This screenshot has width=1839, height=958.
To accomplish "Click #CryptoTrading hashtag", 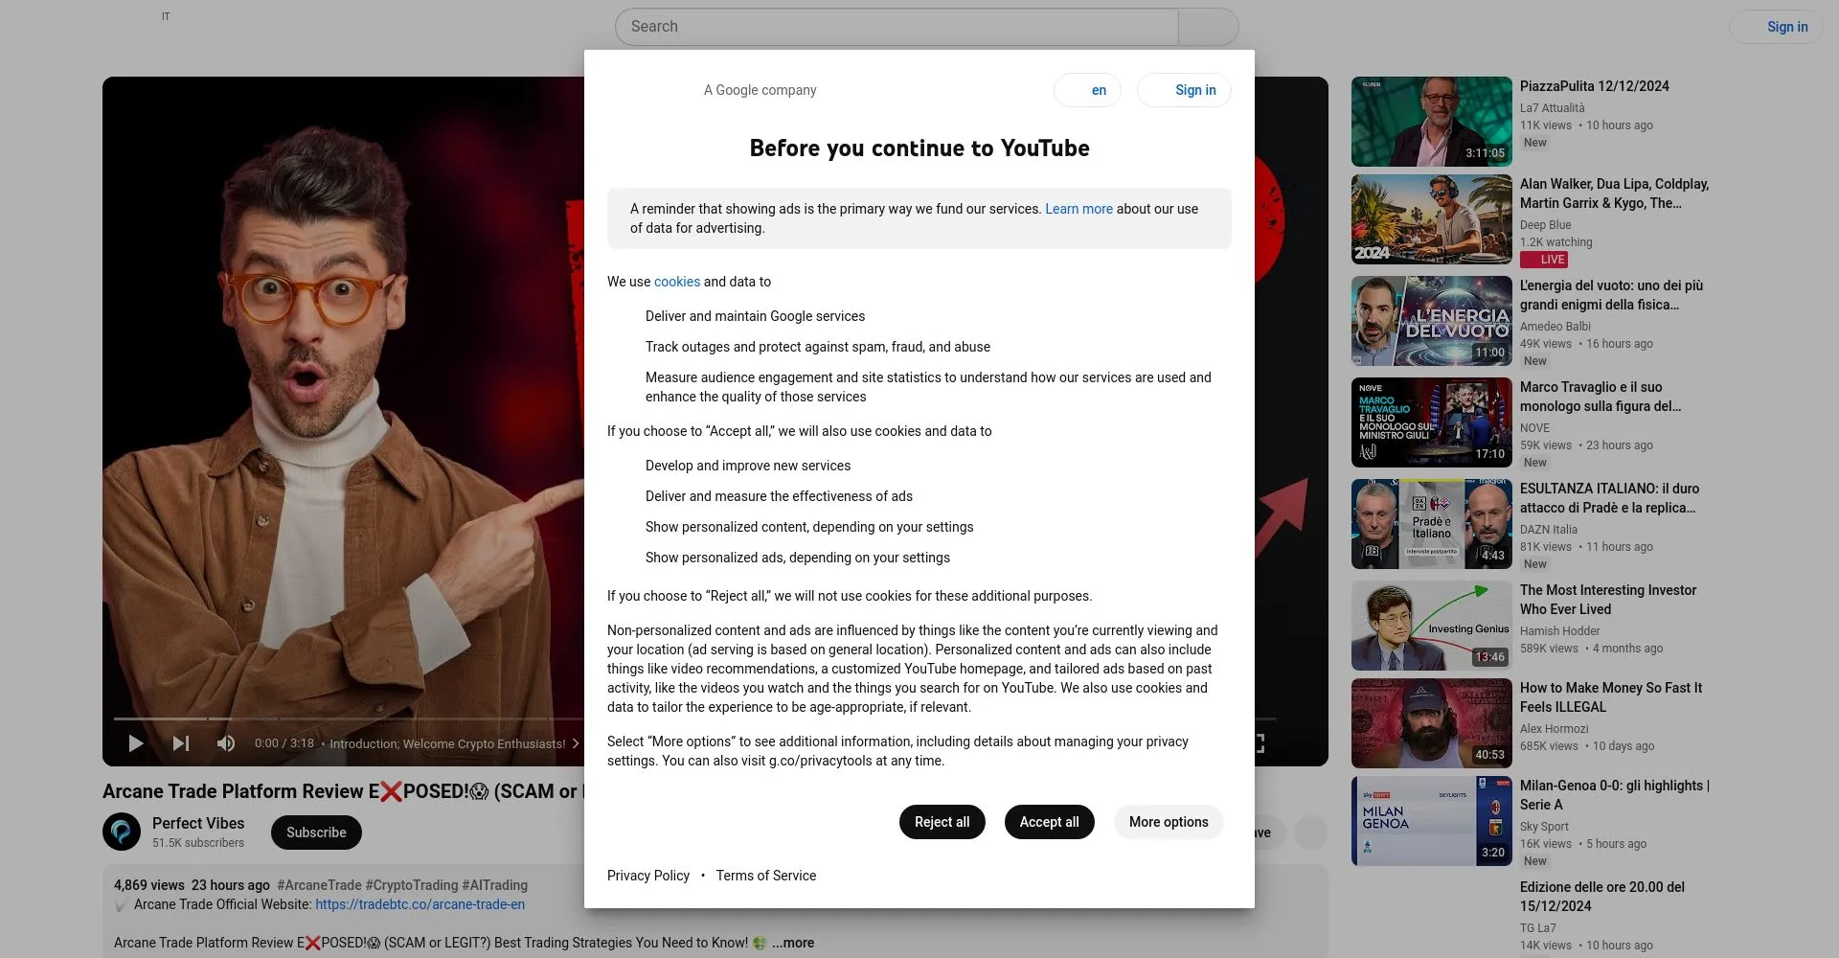I will click(x=412, y=885).
